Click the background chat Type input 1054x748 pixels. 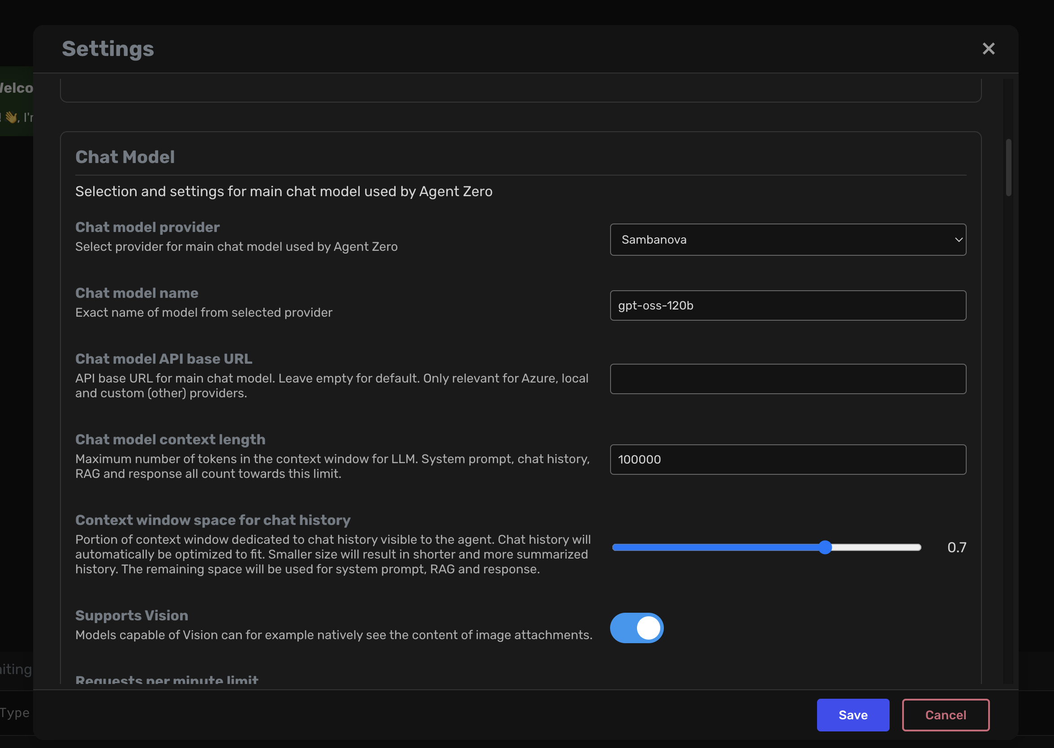[x=16, y=713]
